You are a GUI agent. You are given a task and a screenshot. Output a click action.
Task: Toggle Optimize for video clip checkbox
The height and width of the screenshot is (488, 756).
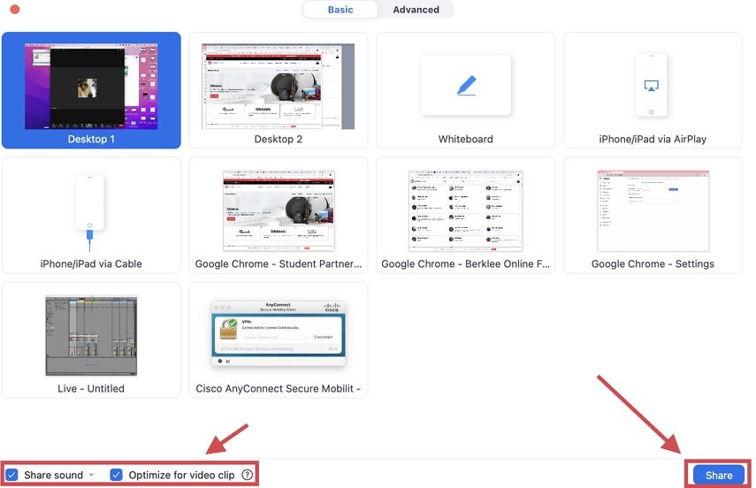pos(116,475)
